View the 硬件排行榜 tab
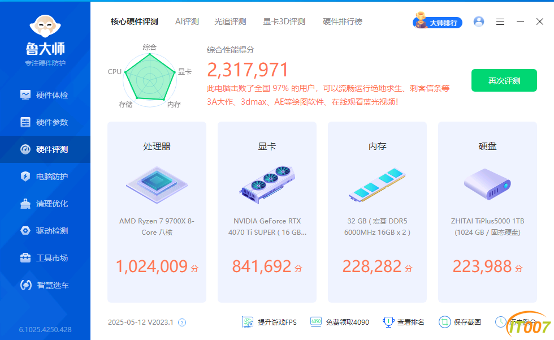The height and width of the screenshot is (340, 554). (x=343, y=21)
